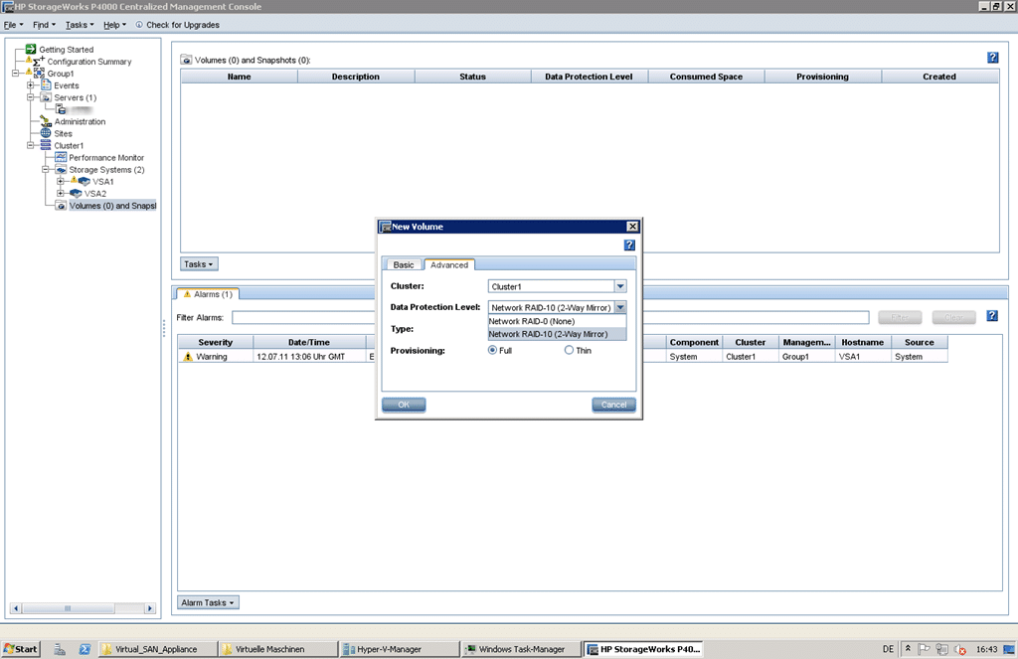1018x659 pixels.
Task: Click Check for Upgrades
Action: [x=183, y=25]
